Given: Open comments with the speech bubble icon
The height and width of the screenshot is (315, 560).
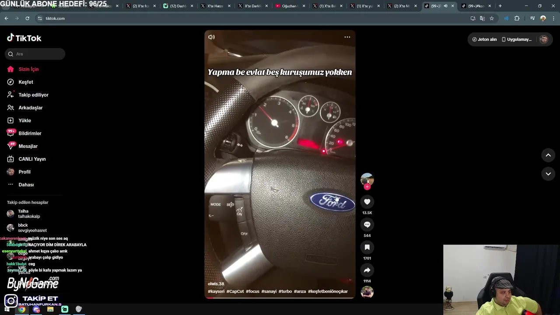Looking at the screenshot, I should click(x=367, y=224).
